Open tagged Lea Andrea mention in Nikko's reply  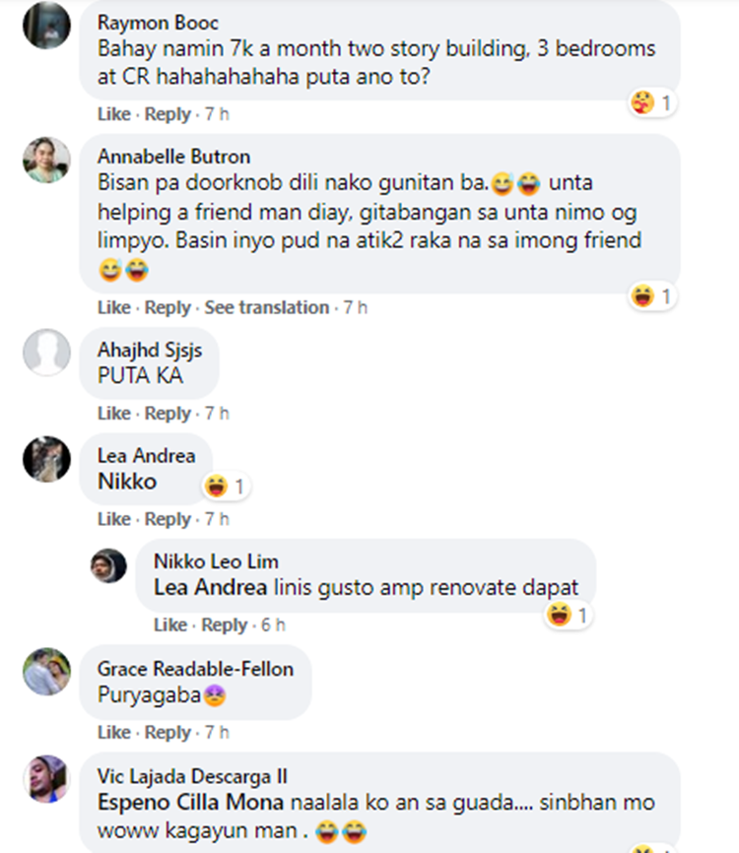click(x=211, y=587)
